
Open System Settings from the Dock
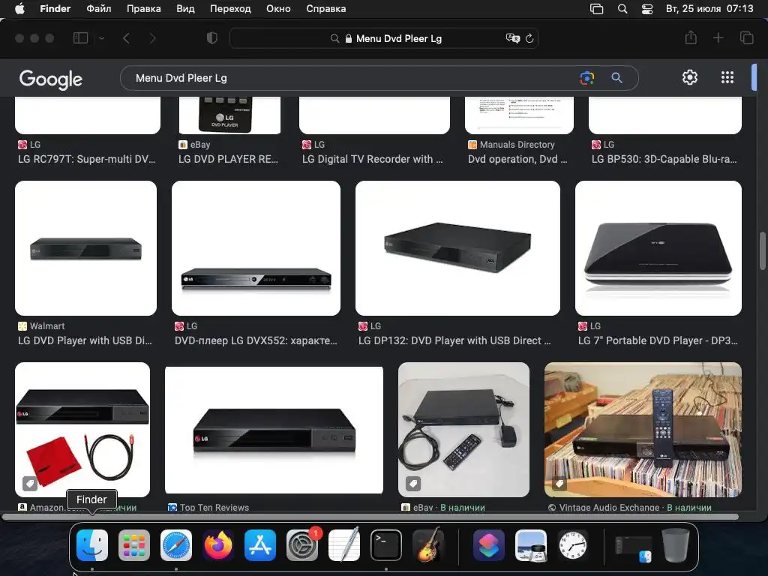(x=302, y=545)
